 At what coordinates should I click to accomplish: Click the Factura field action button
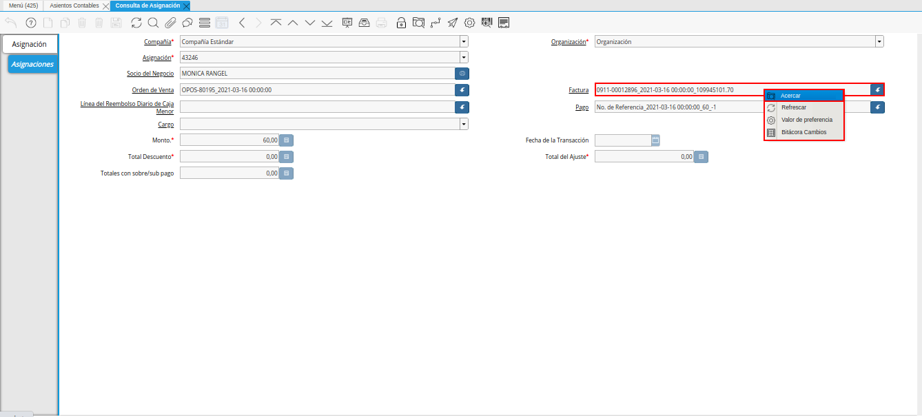click(x=877, y=89)
